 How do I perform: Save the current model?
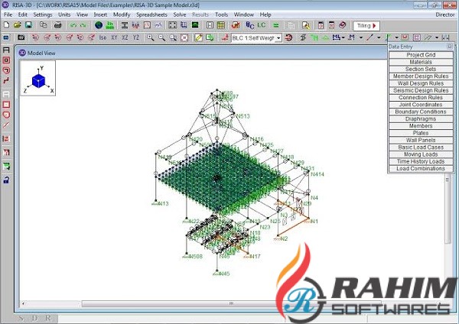click(x=29, y=25)
